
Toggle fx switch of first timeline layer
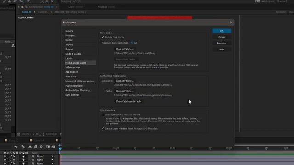coord(14,156)
